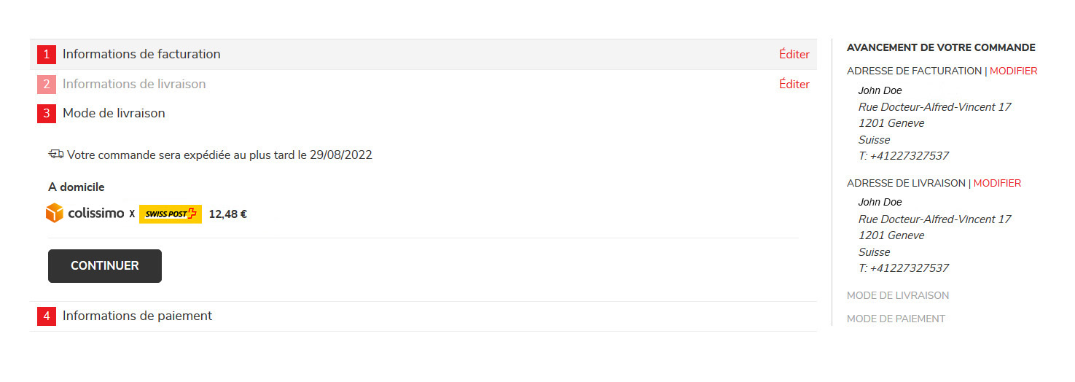The height and width of the screenshot is (382, 1075).
Task: Modify the delivery address in sidebar
Action: pos(997,183)
